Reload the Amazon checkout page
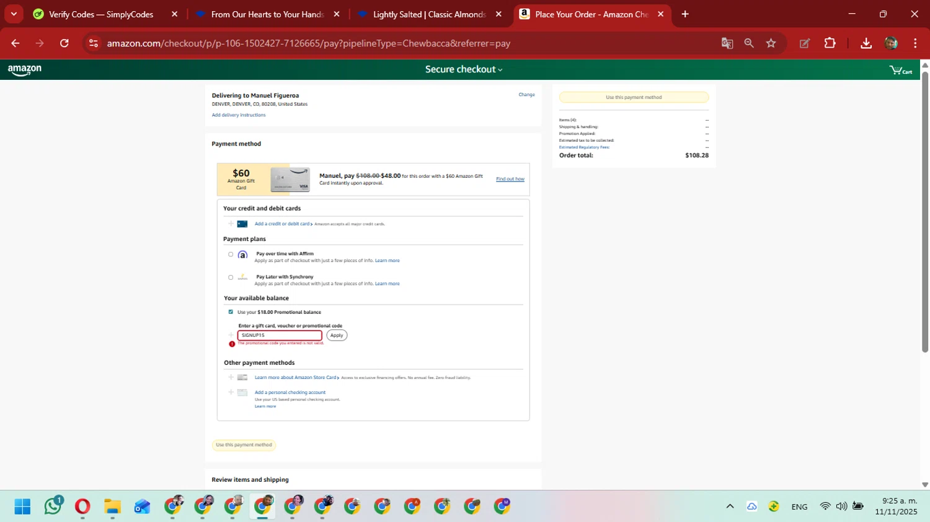The height and width of the screenshot is (522, 930). click(x=64, y=43)
